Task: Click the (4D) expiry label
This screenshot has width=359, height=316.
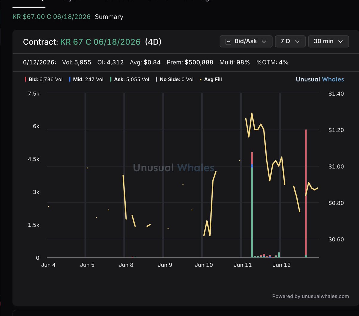Action: point(153,42)
